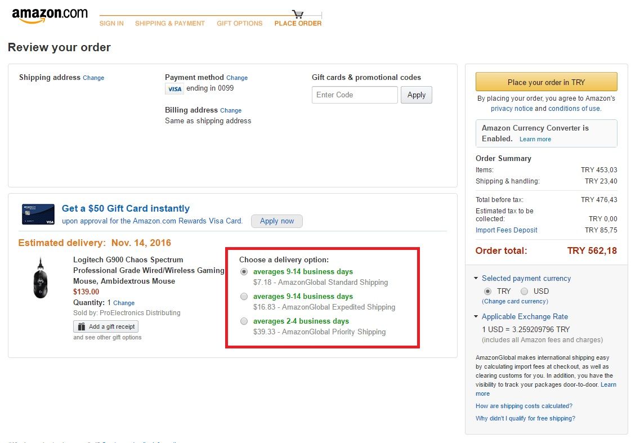Click Apply now for the $50 gift card

[x=276, y=221]
